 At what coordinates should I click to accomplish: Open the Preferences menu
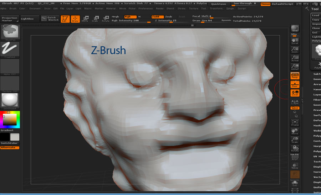click(146, 8)
